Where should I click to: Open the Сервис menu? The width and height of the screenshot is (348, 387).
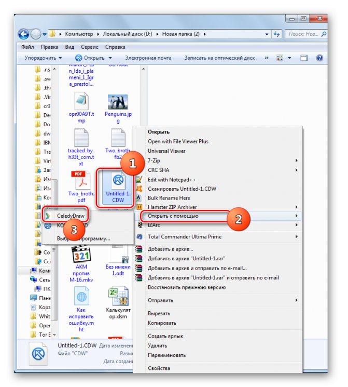(90, 47)
